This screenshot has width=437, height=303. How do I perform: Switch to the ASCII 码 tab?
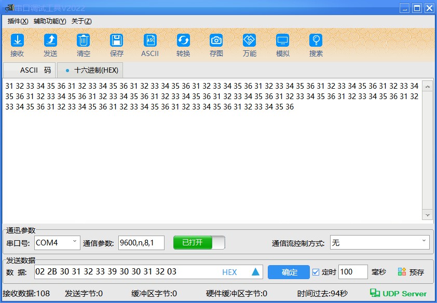30,70
